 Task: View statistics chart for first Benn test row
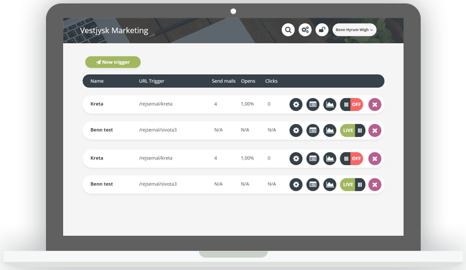pos(329,131)
